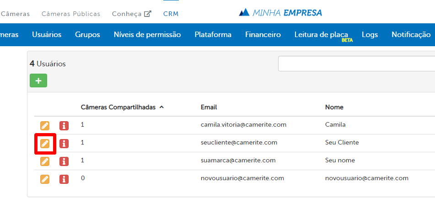
Task: Open the Usuários menu
Action: click(x=47, y=35)
